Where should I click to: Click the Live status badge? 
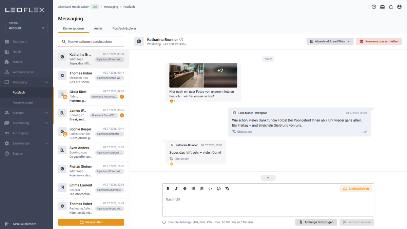(x=95, y=7)
